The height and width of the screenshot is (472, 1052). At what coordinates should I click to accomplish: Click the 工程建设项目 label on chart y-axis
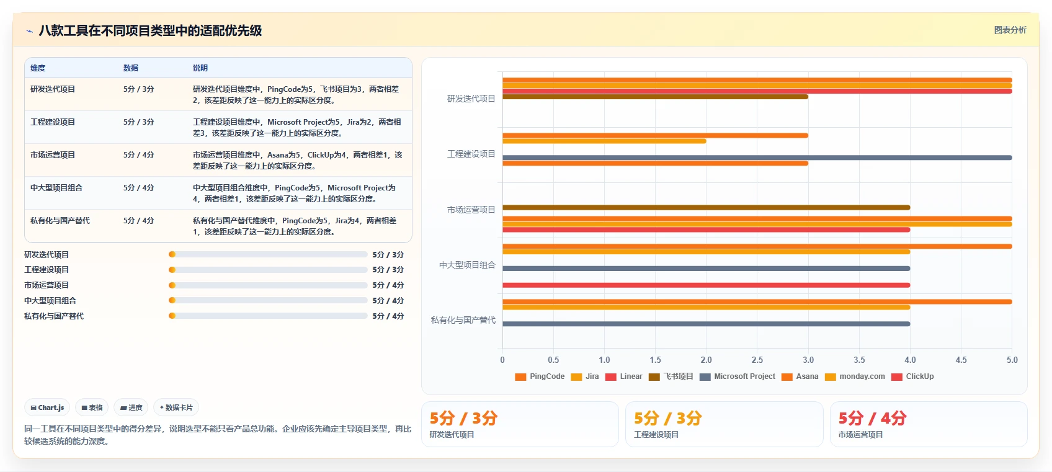coord(471,154)
